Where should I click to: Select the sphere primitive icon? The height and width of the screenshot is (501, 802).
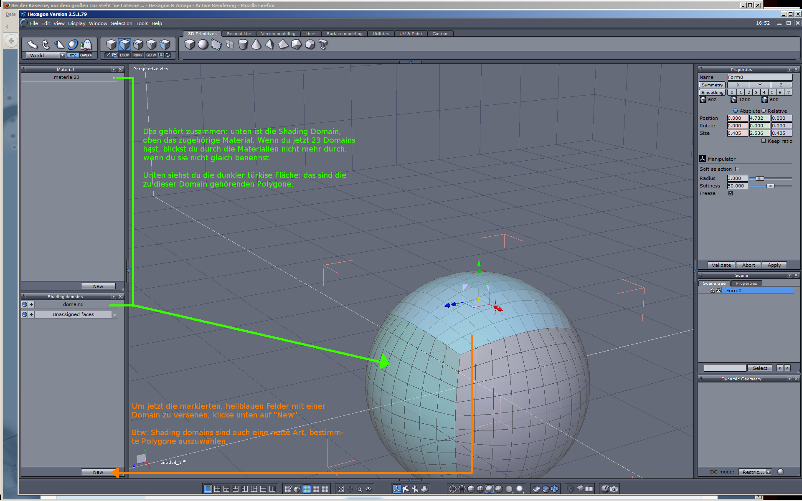click(x=203, y=44)
